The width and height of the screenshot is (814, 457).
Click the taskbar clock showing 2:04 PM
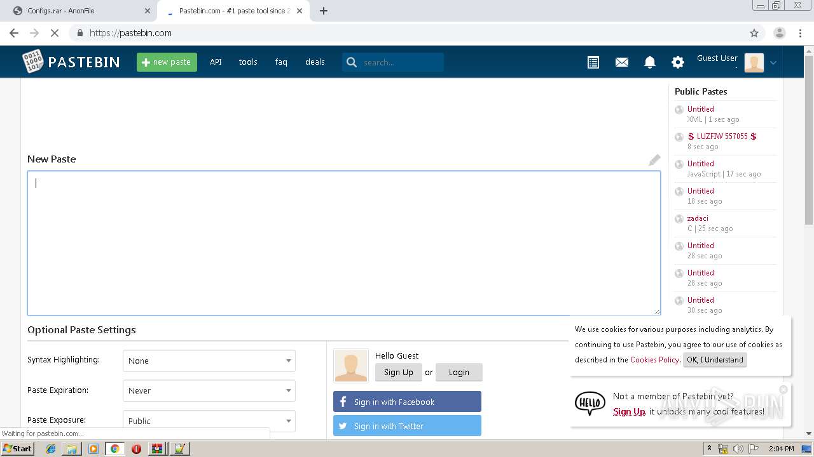pyautogui.click(x=781, y=449)
